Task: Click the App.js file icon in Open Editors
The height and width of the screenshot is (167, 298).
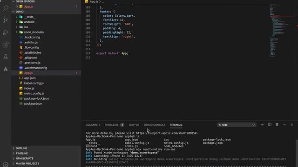Action: click(x=21, y=6)
